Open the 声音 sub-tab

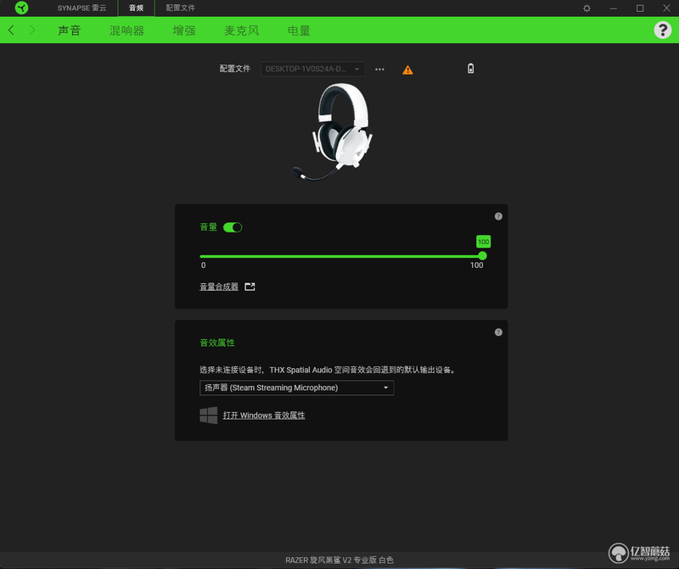point(70,31)
